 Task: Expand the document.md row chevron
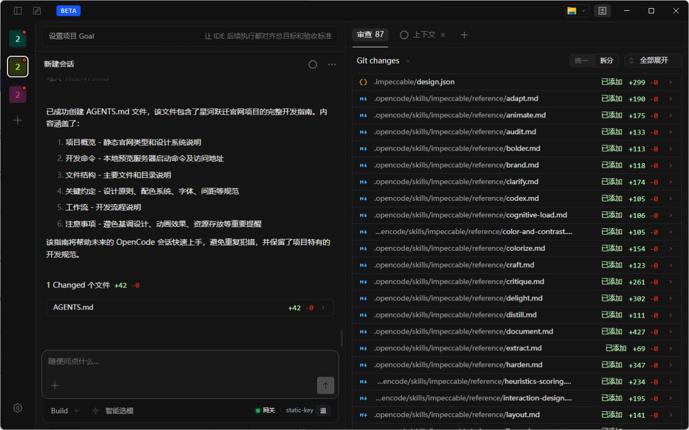point(671,332)
